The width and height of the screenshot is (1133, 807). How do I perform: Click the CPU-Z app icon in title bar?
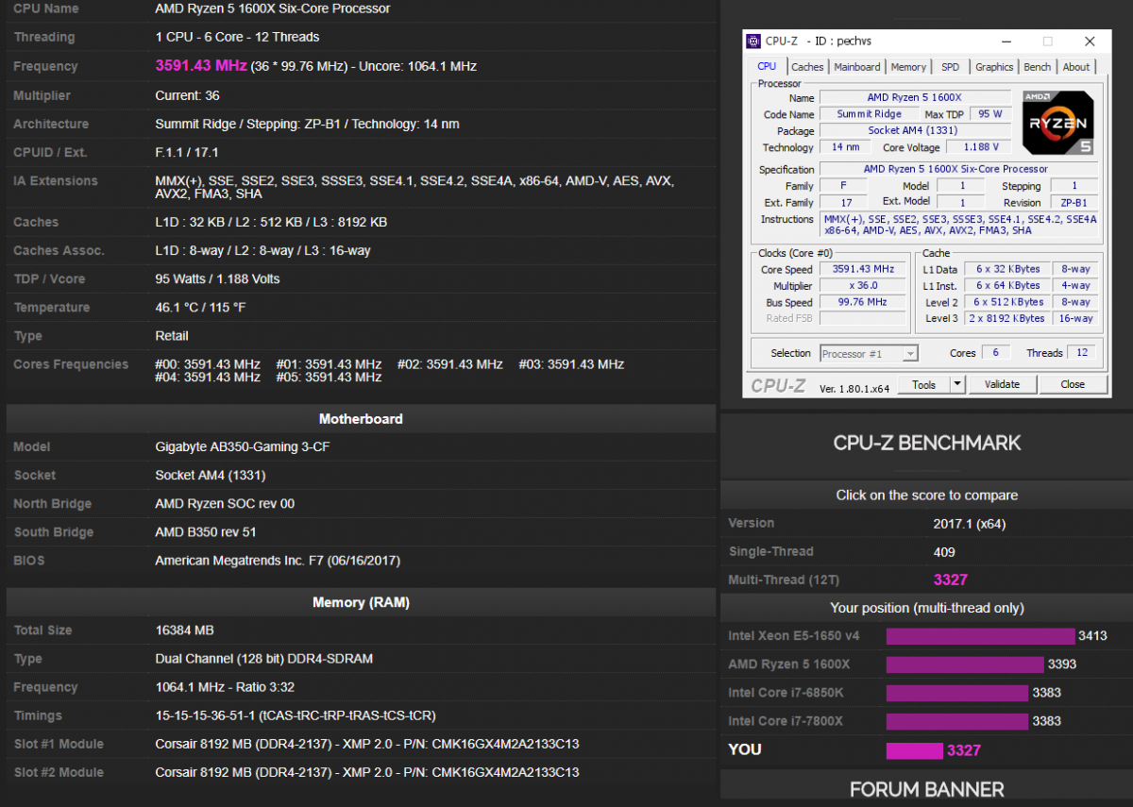click(x=753, y=42)
